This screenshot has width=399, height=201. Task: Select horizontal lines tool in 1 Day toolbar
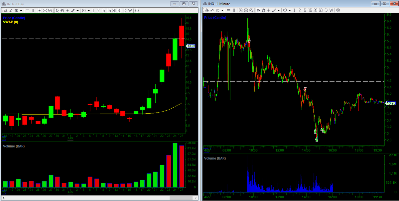coord(27,10)
